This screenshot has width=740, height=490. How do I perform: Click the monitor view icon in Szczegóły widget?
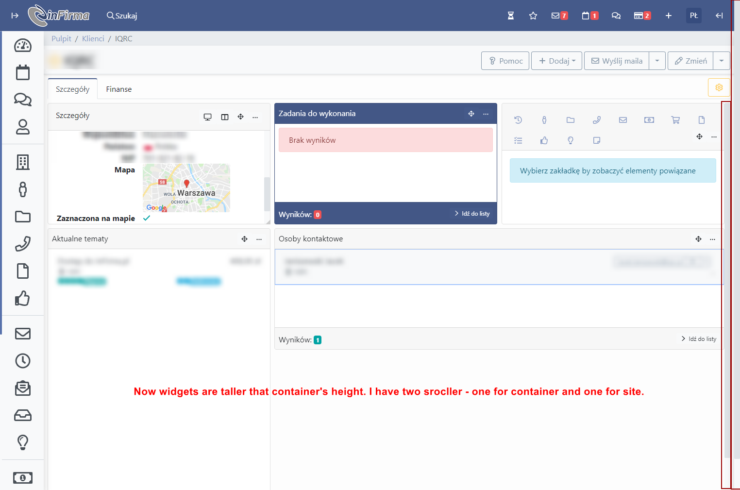click(x=207, y=117)
